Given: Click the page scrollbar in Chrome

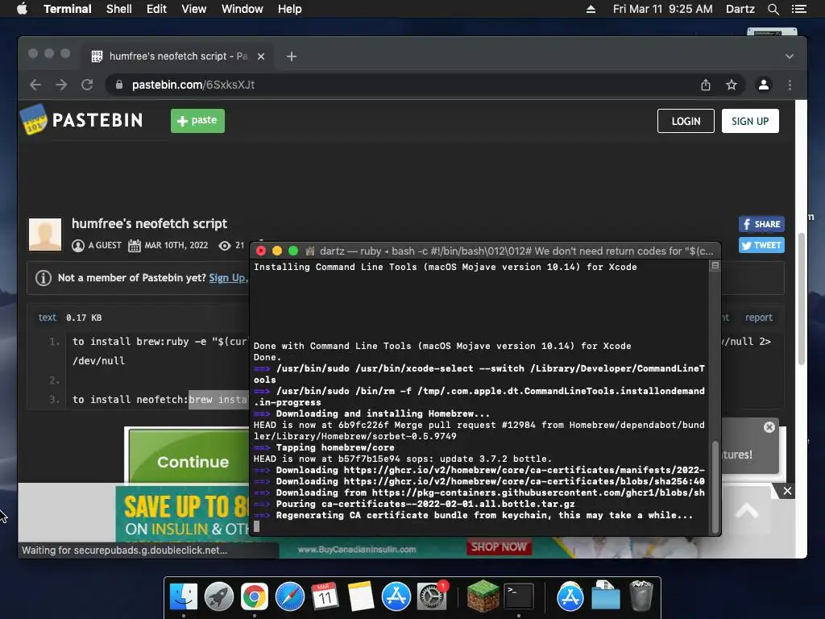Looking at the screenshot, I should pos(802,298).
